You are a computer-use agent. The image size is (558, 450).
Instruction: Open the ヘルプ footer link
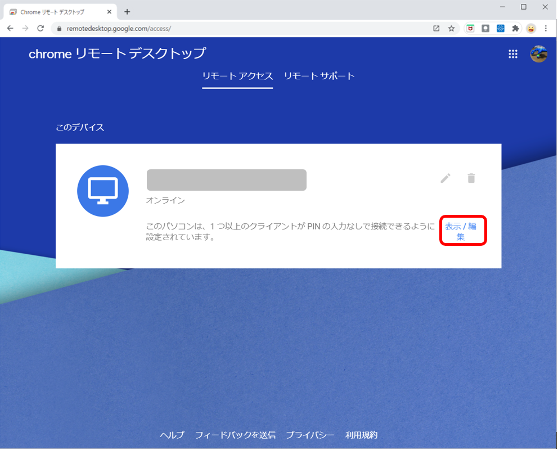pyautogui.click(x=172, y=435)
